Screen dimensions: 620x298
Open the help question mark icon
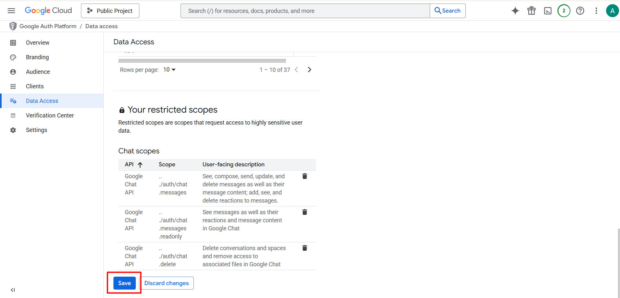(x=580, y=11)
